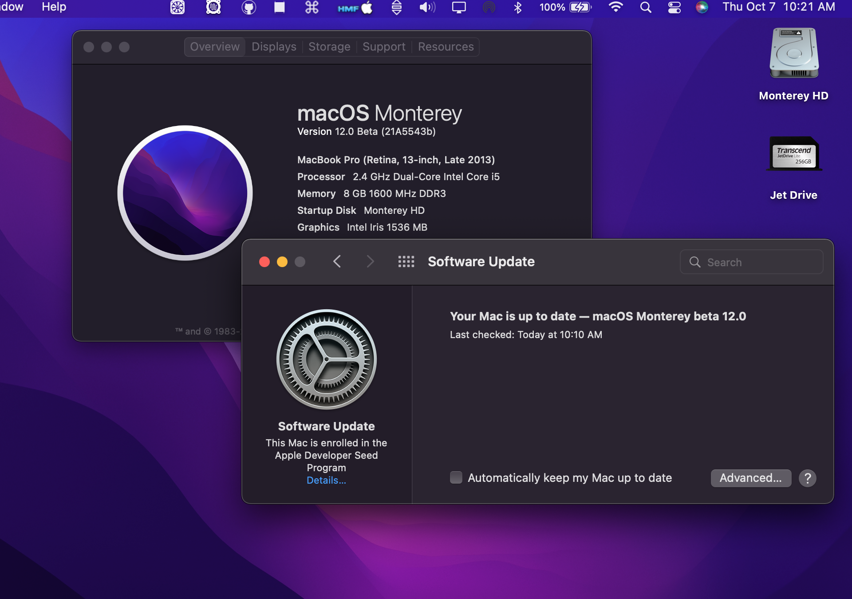
Task: Click the macOS Monterey logo image
Action: point(185,193)
